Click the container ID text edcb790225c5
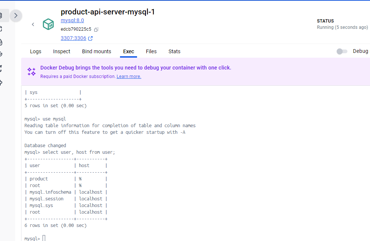Image resolution: width=370 pixels, height=241 pixels. tap(76, 29)
